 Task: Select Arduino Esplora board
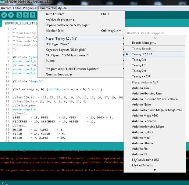point(155,132)
